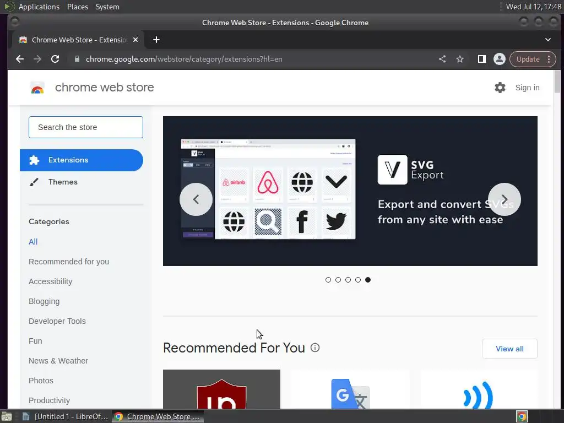
Task: Open the Google Translate extension card
Action: point(350,389)
